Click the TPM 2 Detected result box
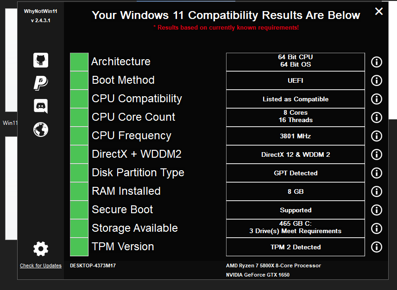 296,247
